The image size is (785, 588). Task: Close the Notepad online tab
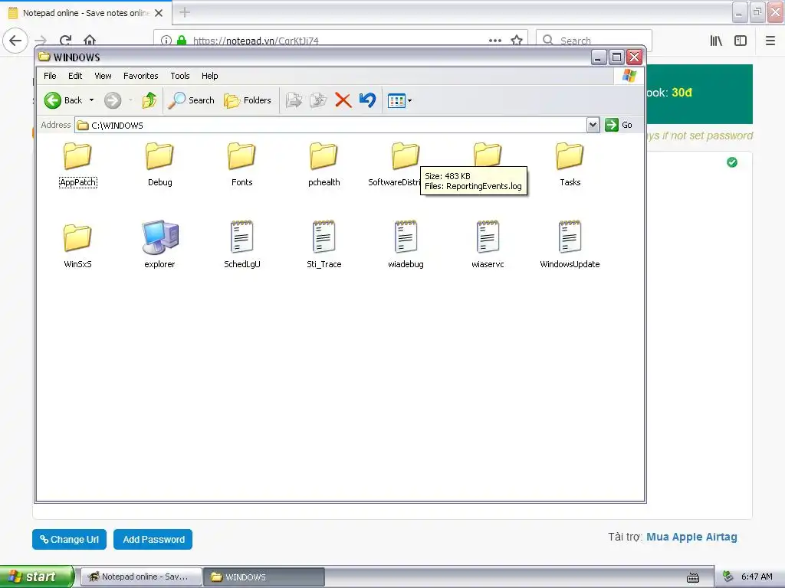[159, 13]
